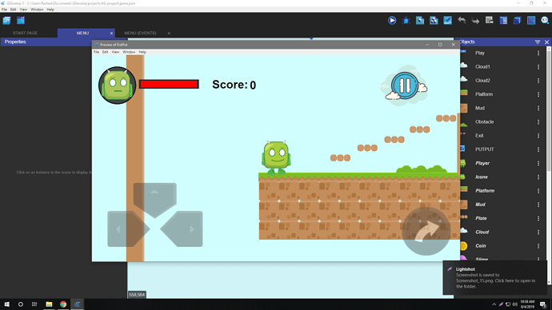Open the objects editor toolbar icon
The height and width of the screenshot is (310, 552).
(420, 21)
